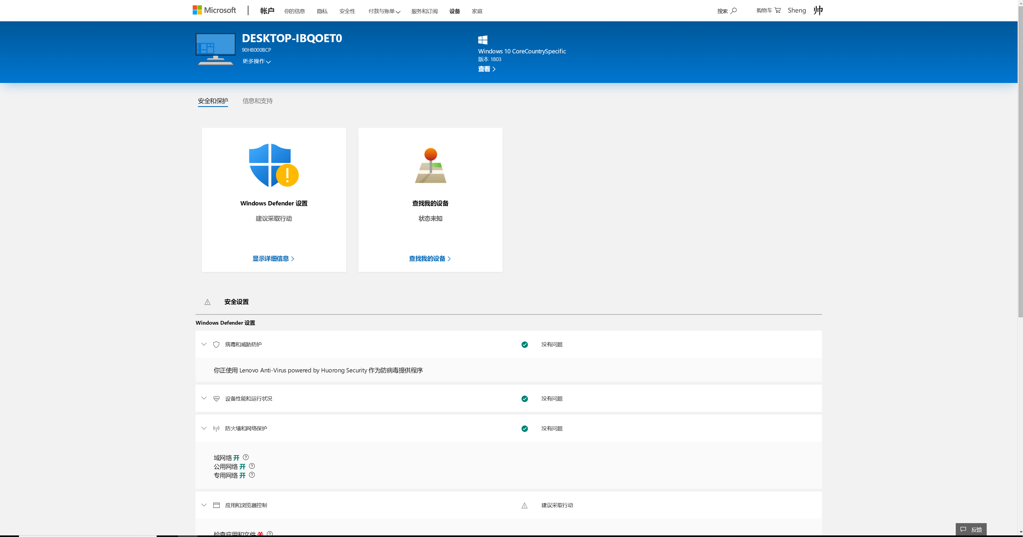
Task: Collapse 设备性能和运行状况 row chevron
Action: coord(204,398)
